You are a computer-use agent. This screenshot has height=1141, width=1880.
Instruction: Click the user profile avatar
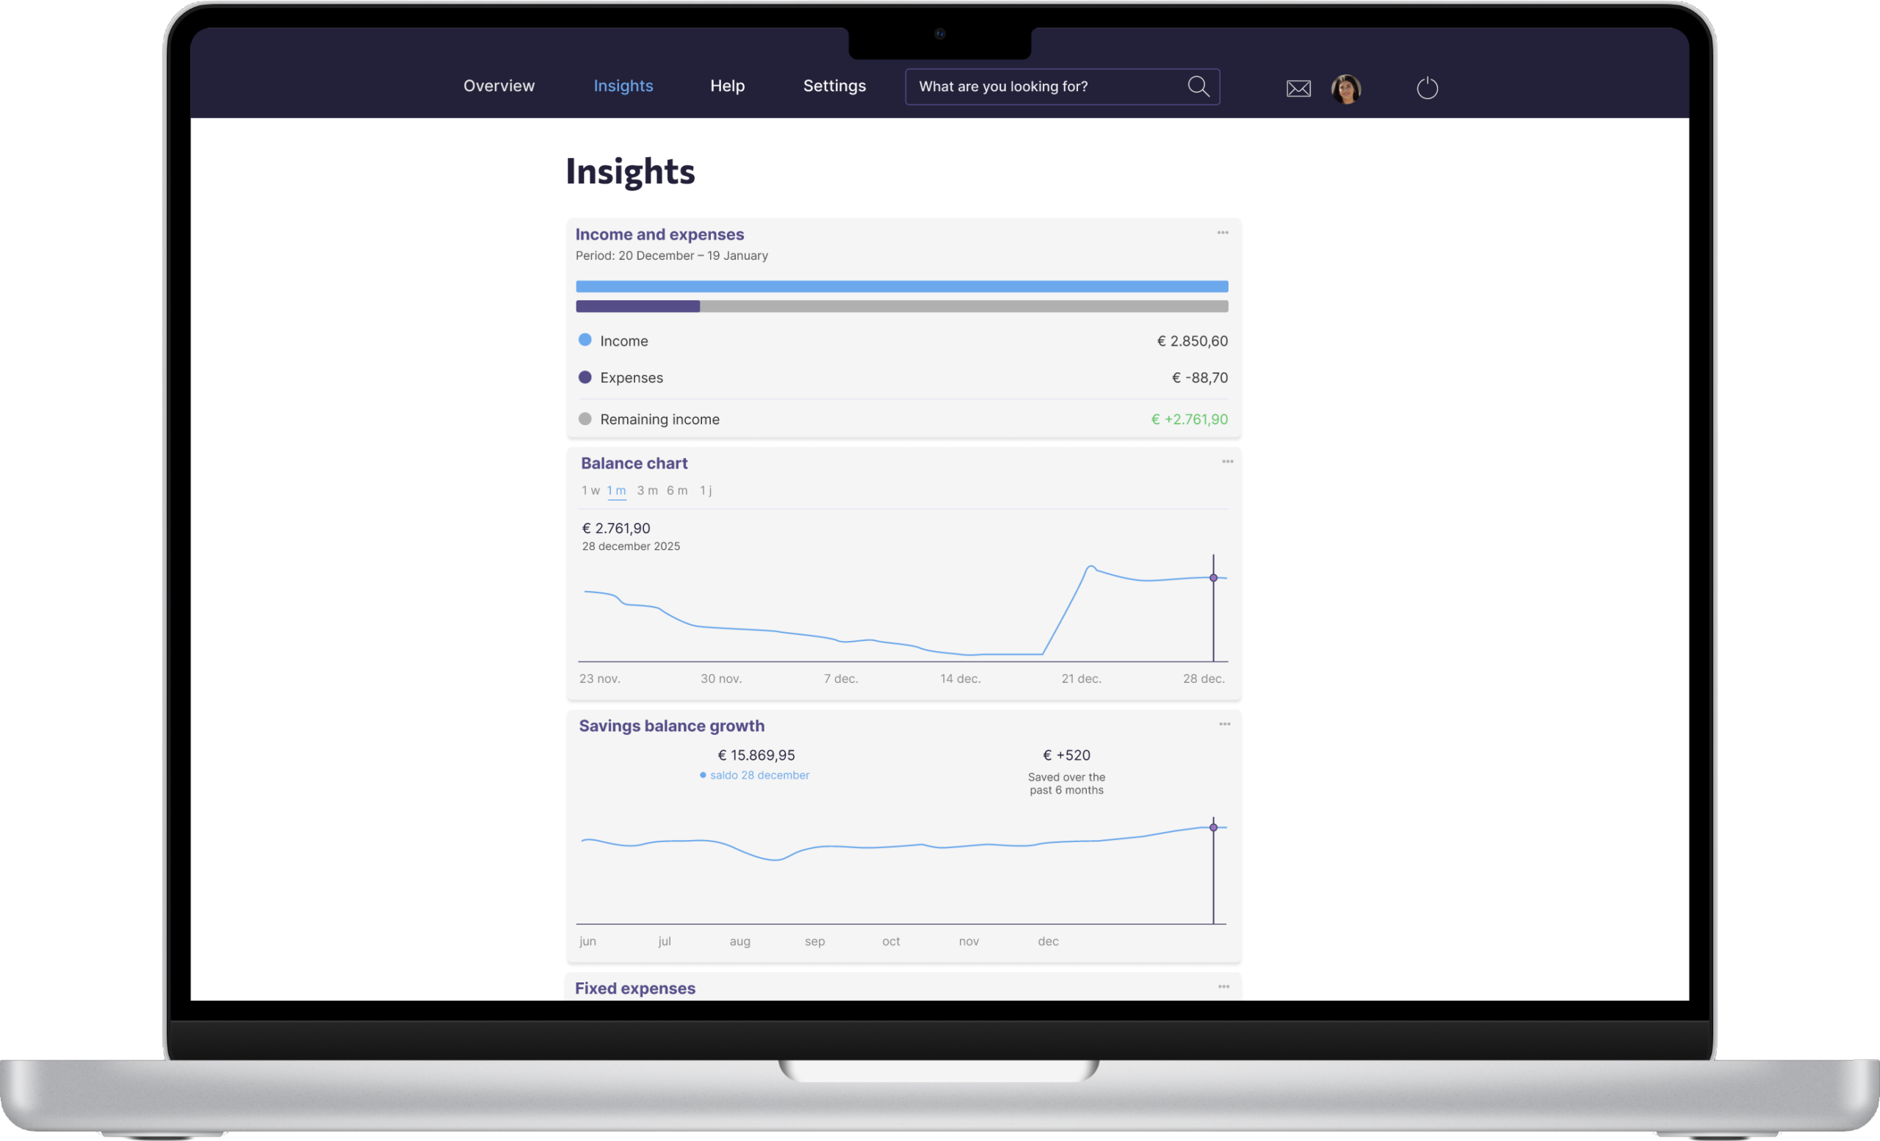click(1345, 88)
